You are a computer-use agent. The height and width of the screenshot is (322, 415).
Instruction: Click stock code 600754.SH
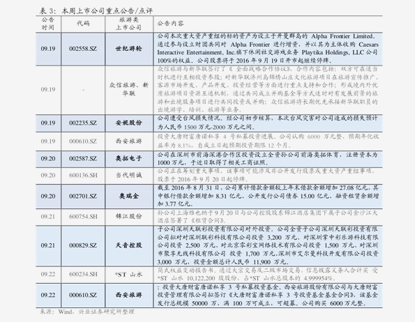(x=83, y=217)
